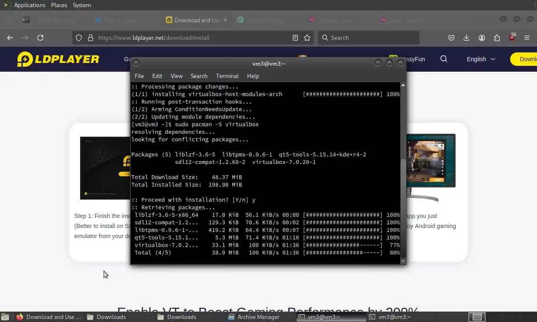Open terminal Terminal menu
Screen dimensions: 537x322
point(227,76)
